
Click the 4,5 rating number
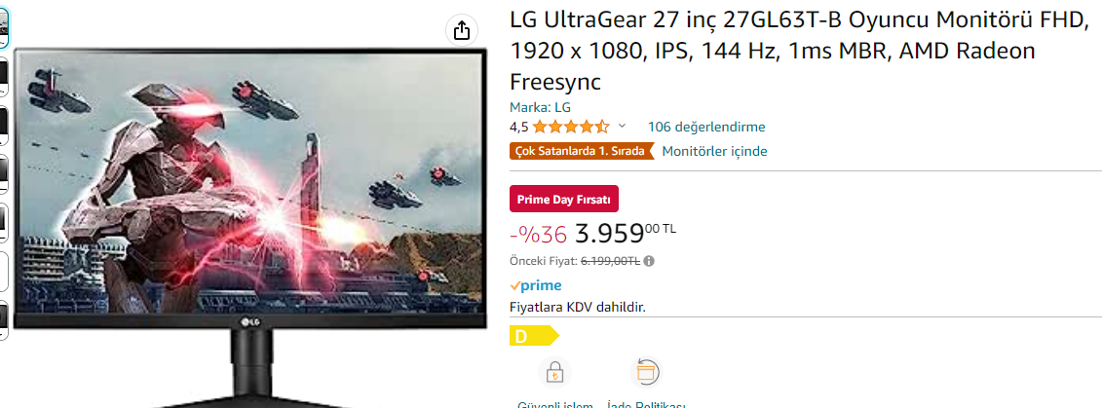[x=519, y=127]
